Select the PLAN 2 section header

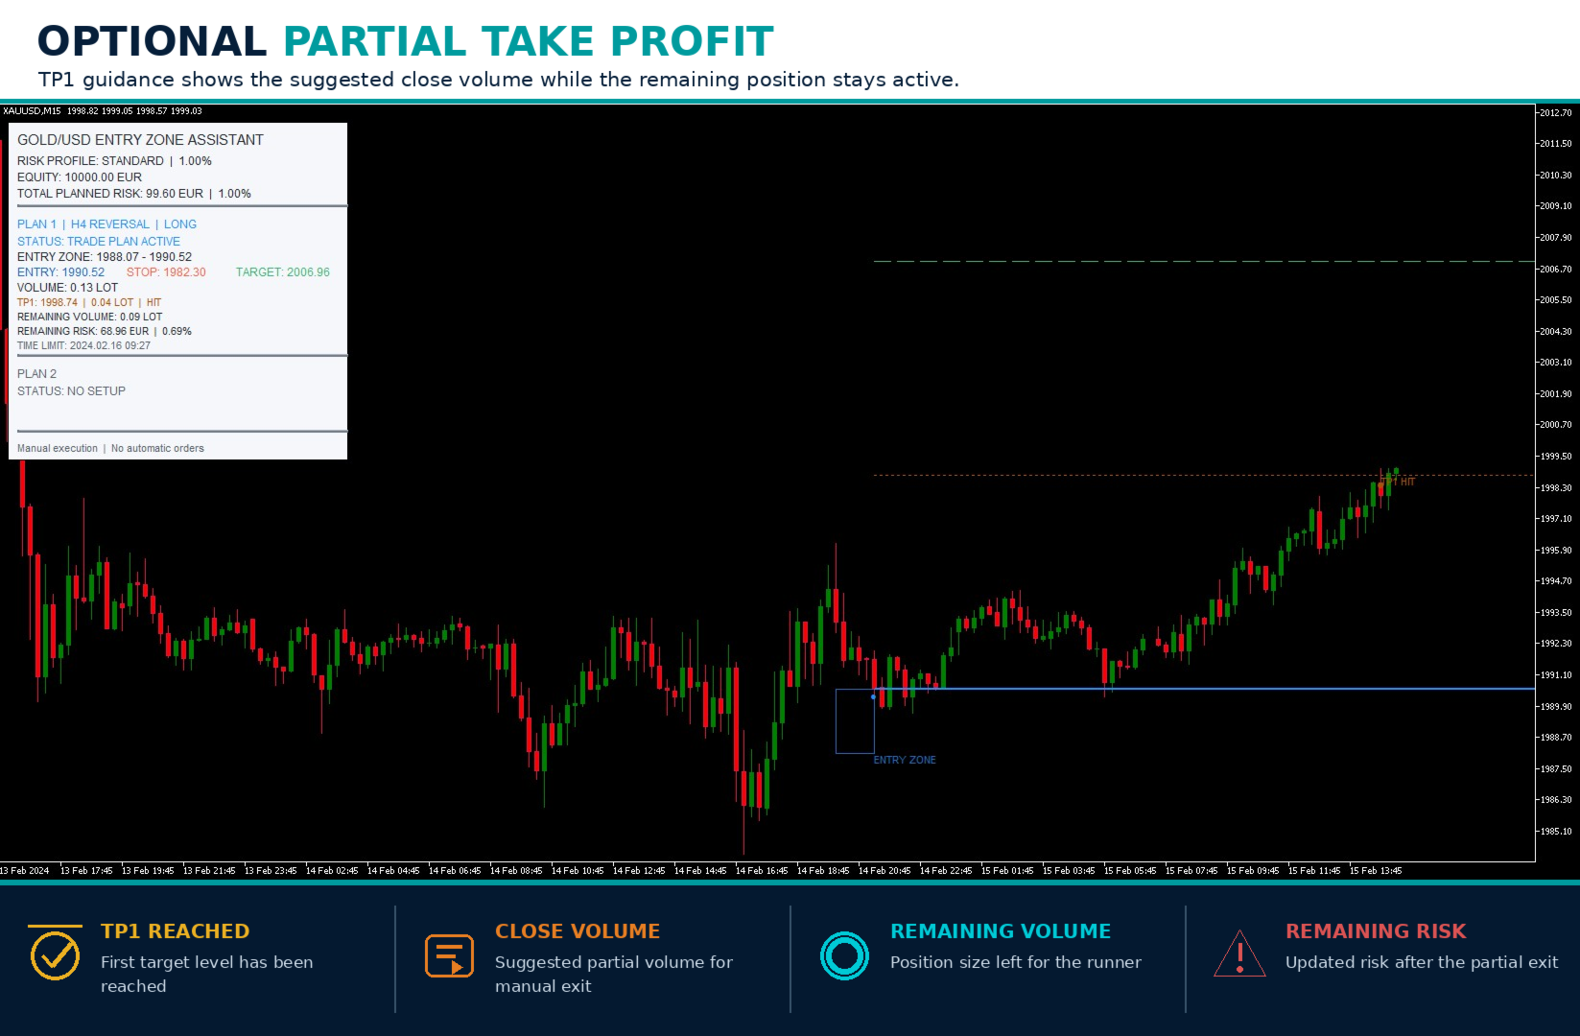click(36, 374)
